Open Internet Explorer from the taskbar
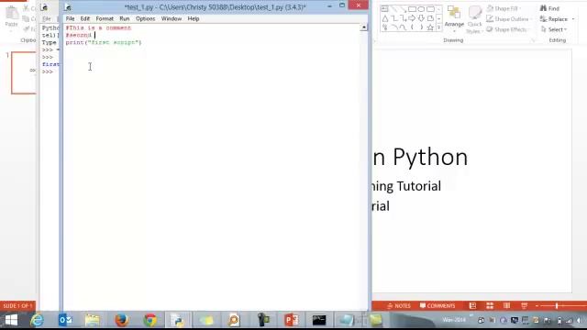The width and height of the screenshot is (587, 330). pos(37,320)
